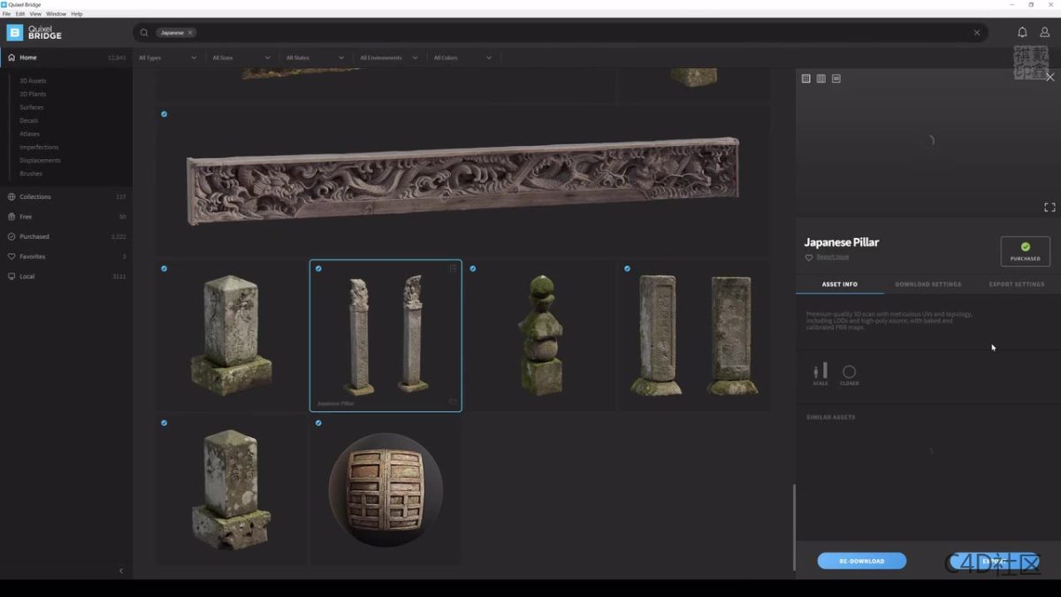Switch preview to 3D view icon

pos(836,79)
